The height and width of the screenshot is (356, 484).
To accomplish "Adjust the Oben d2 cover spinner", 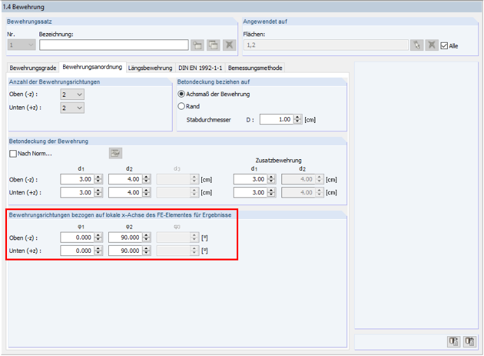I will [146, 180].
